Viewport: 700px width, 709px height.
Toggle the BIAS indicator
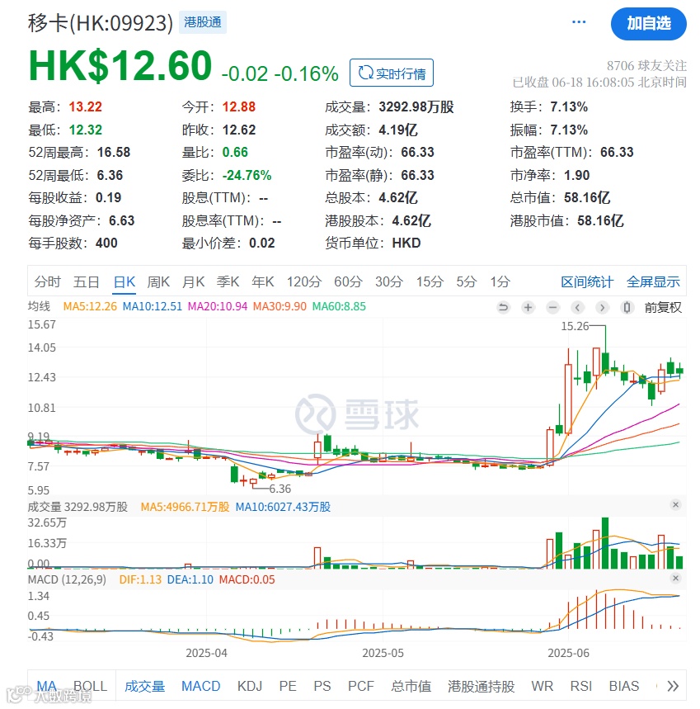(x=623, y=687)
